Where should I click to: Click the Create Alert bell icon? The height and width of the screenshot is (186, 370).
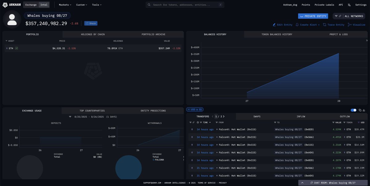coord(297,25)
